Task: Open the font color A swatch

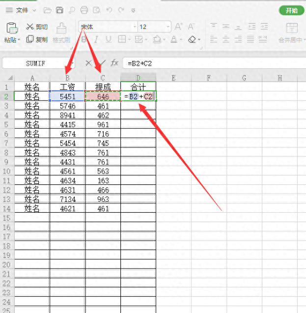Action: pos(174,39)
